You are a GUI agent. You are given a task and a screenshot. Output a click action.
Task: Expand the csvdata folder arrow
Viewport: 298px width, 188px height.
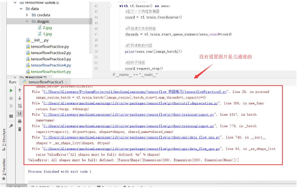[x=27, y=15]
